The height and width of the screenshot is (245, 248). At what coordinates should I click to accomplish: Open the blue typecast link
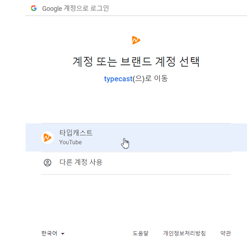(118, 79)
